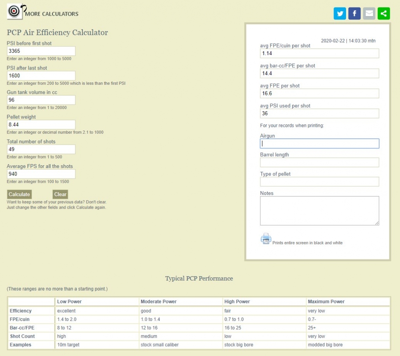Focus PSI after last shot field
This screenshot has width=400, height=356.
click(x=41, y=76)
